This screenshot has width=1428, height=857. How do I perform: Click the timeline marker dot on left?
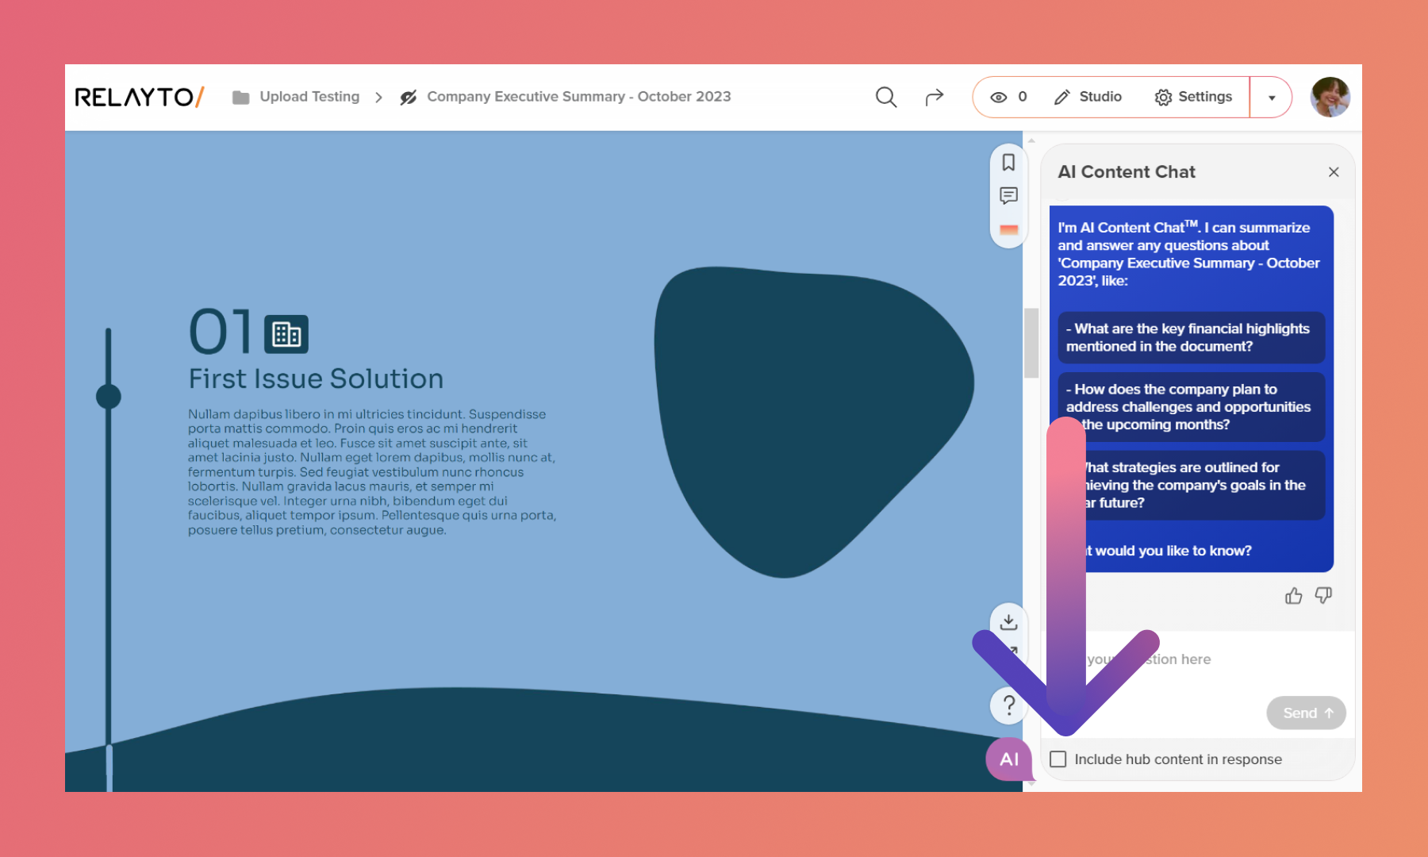pyautogui.click(x=109, y=397)
